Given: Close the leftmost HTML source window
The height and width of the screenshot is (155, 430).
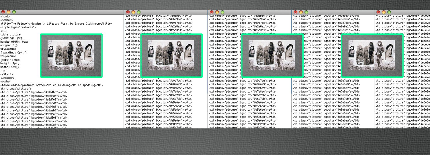Looking at the screenshot, I should pos(3,12).
